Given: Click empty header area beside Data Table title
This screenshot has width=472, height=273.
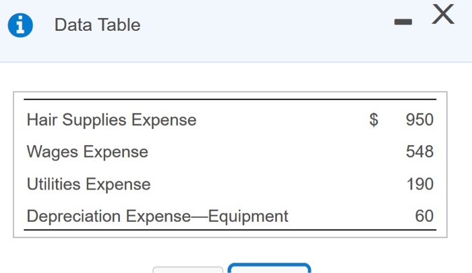Looking at the screenshot, I should point(270,27).
